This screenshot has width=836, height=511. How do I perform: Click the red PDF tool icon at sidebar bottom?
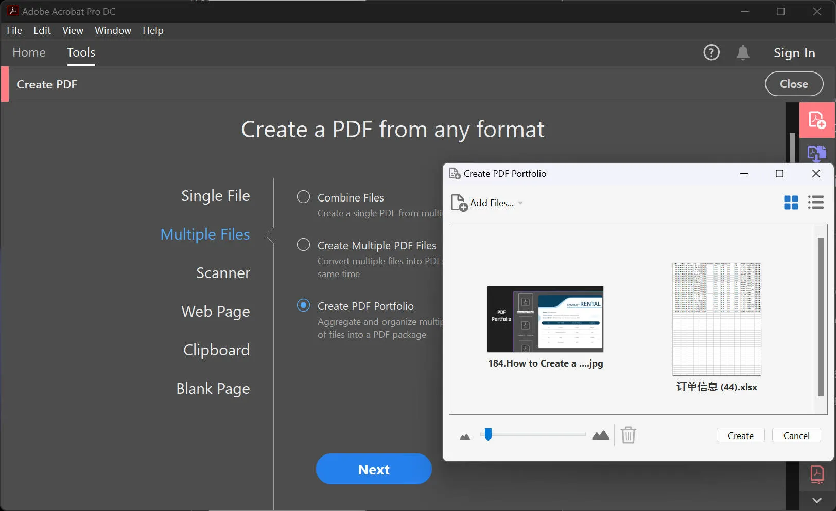(817, 474)
